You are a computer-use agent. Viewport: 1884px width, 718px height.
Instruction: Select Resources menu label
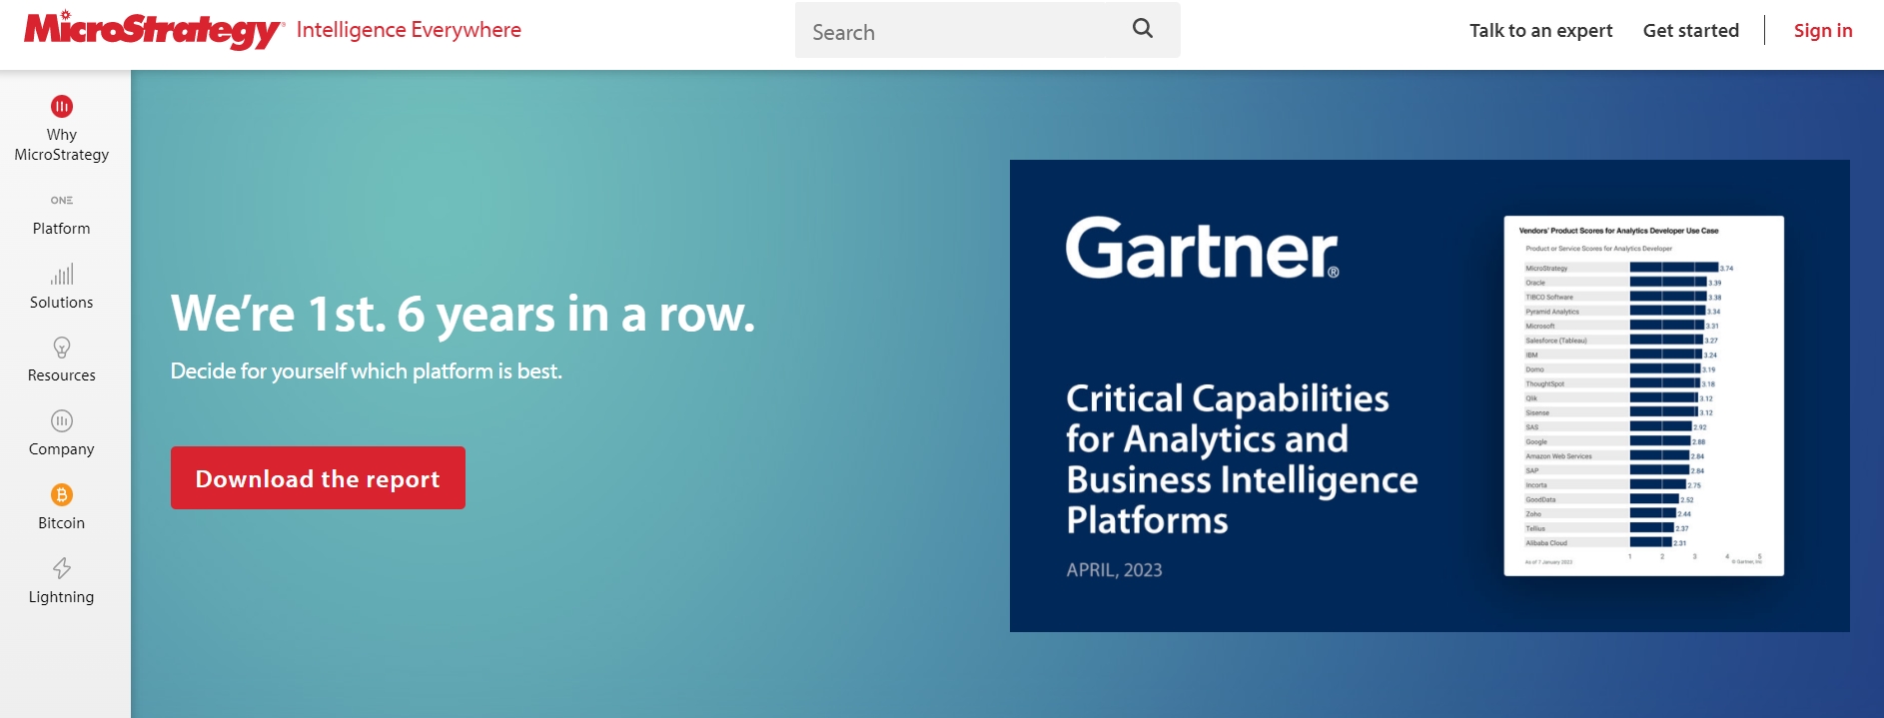coord(62,375)
